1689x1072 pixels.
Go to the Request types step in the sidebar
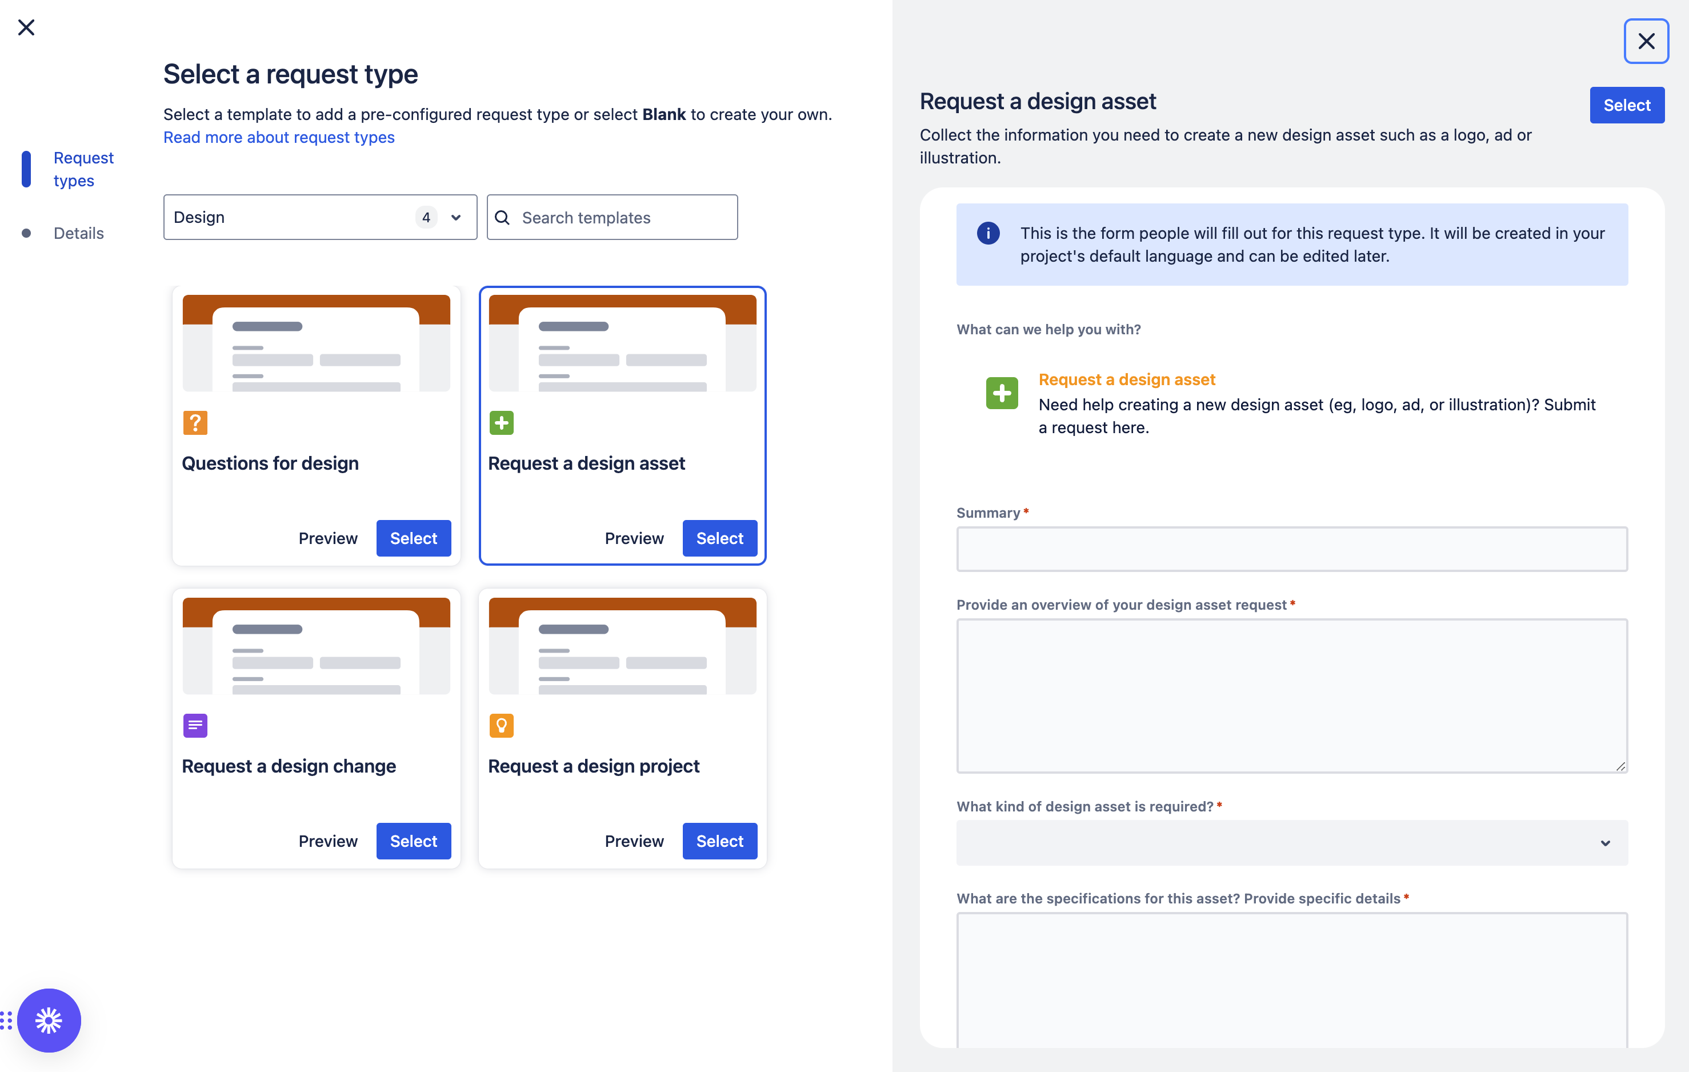(83, 169)
